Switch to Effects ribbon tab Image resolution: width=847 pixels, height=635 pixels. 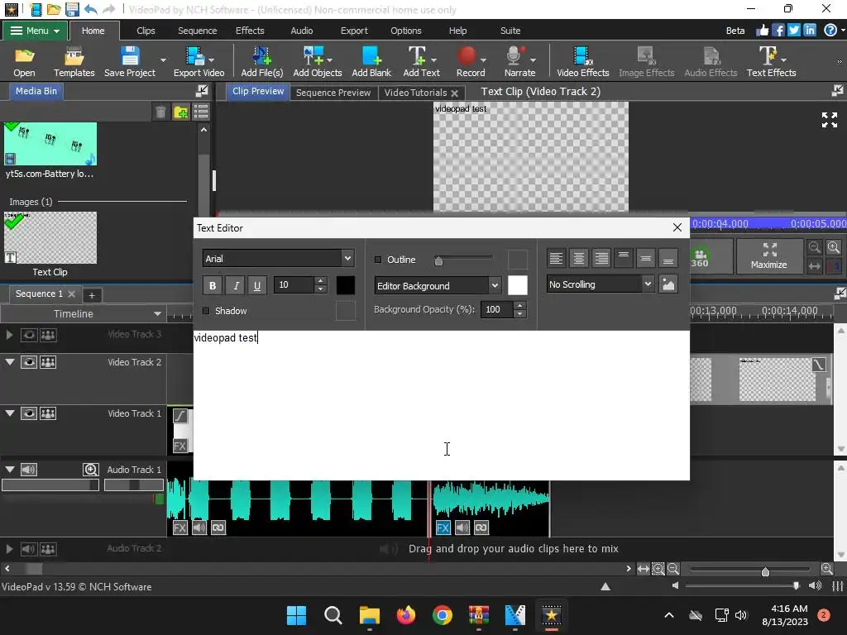(x=250, y=31)
